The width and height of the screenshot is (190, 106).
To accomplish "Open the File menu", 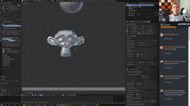I will point(5,1).
